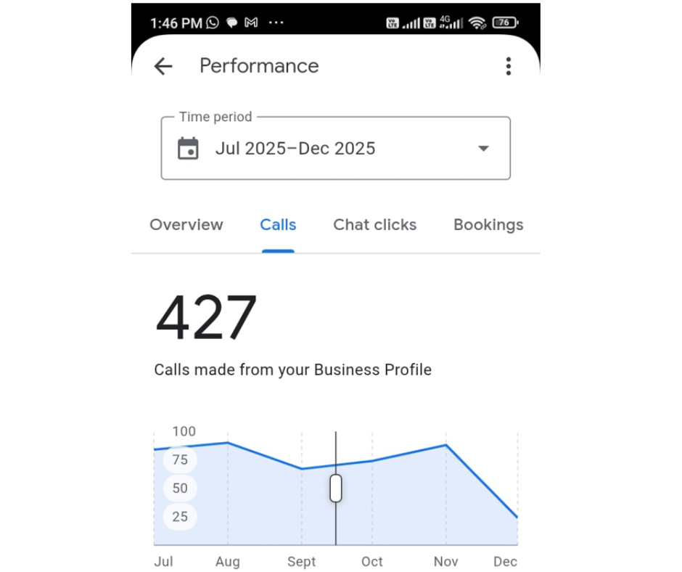Select the Aug data point on chart
This screenshot has height=572, width=682.
click(228, 442)
